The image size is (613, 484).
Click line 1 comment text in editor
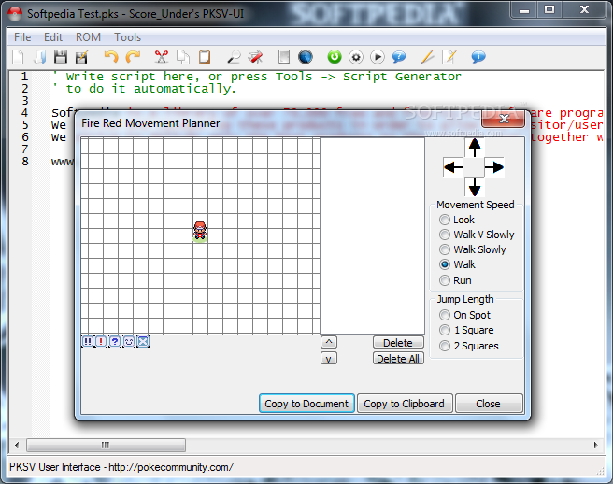(257, 77)
